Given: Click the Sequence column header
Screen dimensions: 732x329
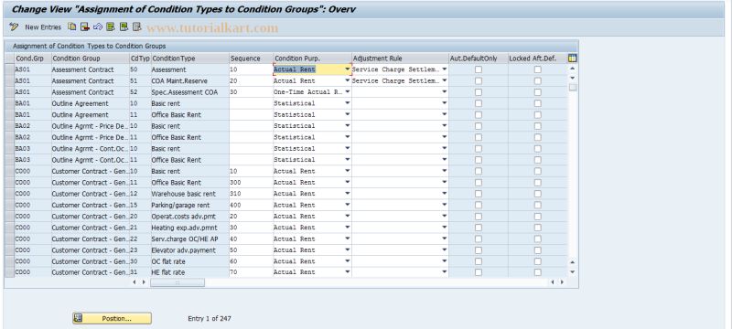Looking at the screenshot, I should click(251, 58).
